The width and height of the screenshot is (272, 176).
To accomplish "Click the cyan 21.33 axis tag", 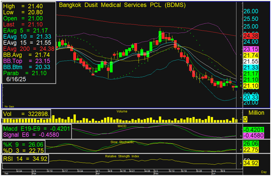I will (251, 67).
